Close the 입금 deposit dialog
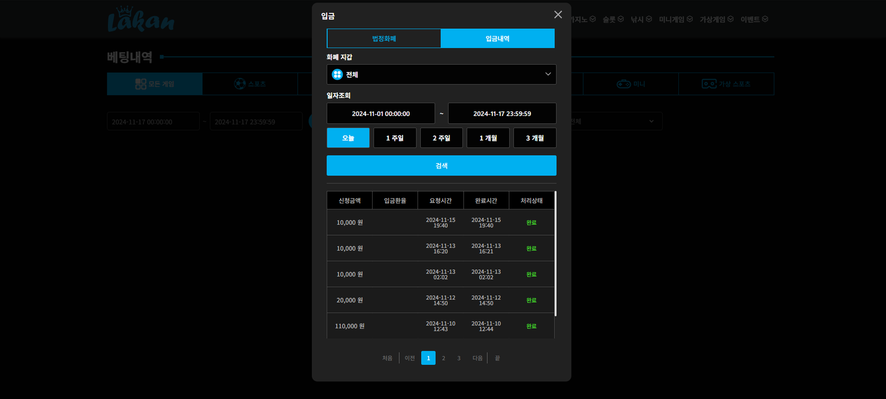 [x=558, y=15]
